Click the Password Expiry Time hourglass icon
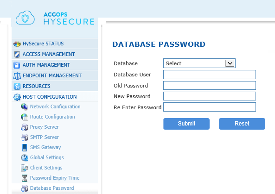The height and width of the screenshot is (194, 275). pyautogui.click(x=25, y=178)
